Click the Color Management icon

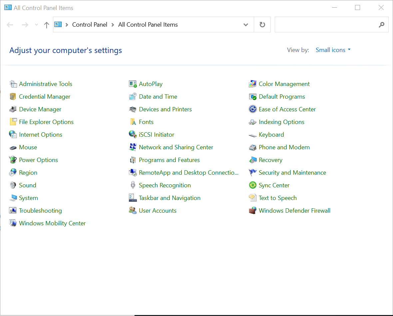pyautogui.click(x=253, y=84)
